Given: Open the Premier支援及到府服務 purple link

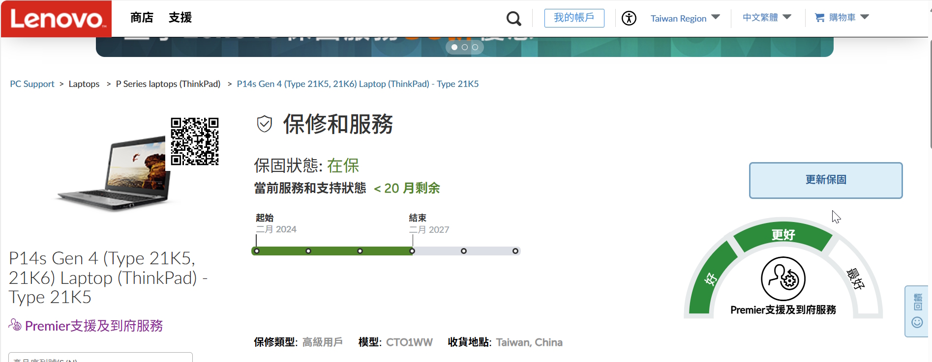Looking at the screenshot, I should coord(94,326).
